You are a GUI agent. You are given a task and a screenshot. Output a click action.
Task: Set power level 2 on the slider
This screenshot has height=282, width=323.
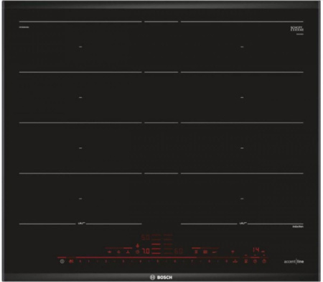pos(106,261)
